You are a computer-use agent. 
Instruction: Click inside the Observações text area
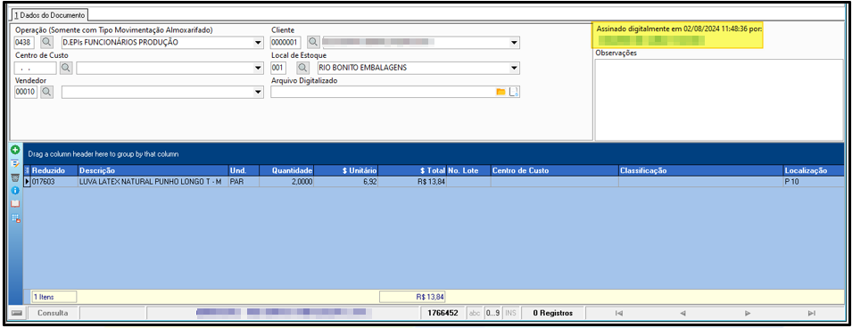coord(718,99)
